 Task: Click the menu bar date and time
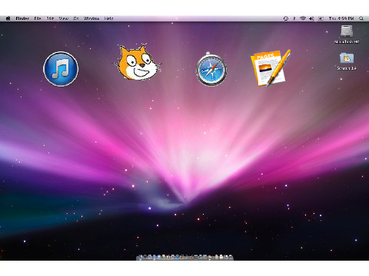pyautogui.click(x=341, y=18)
